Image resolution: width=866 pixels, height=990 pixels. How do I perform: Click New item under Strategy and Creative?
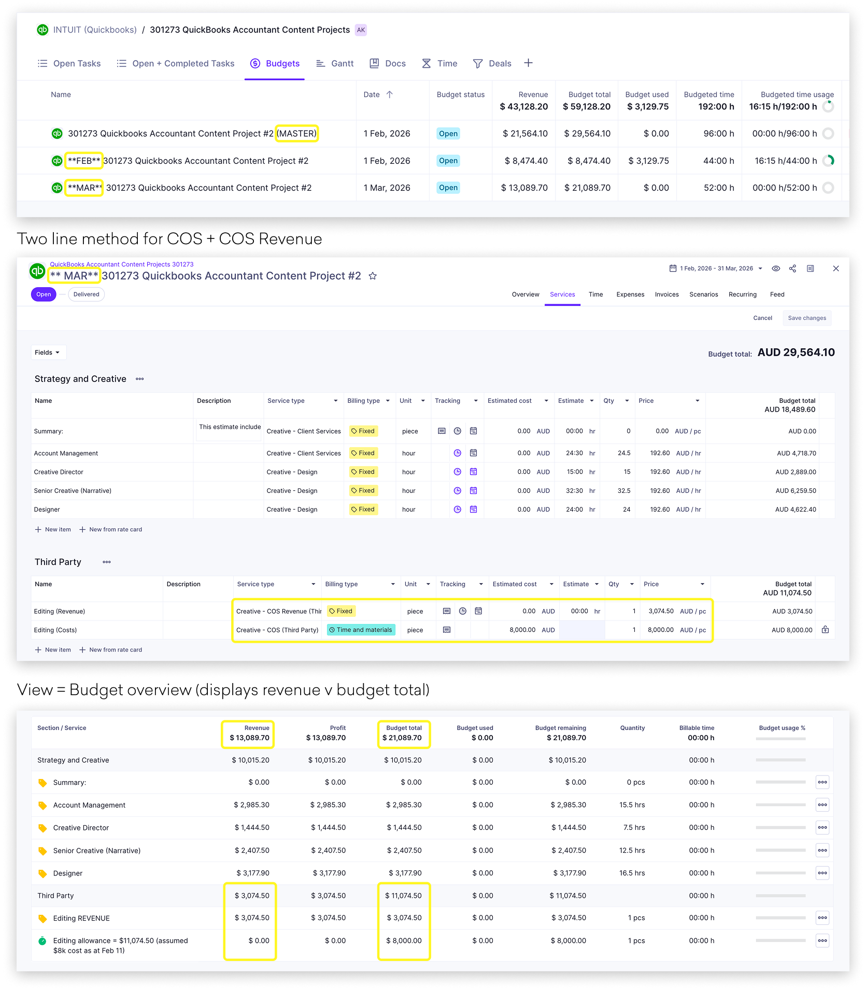(x=53, y=530)
